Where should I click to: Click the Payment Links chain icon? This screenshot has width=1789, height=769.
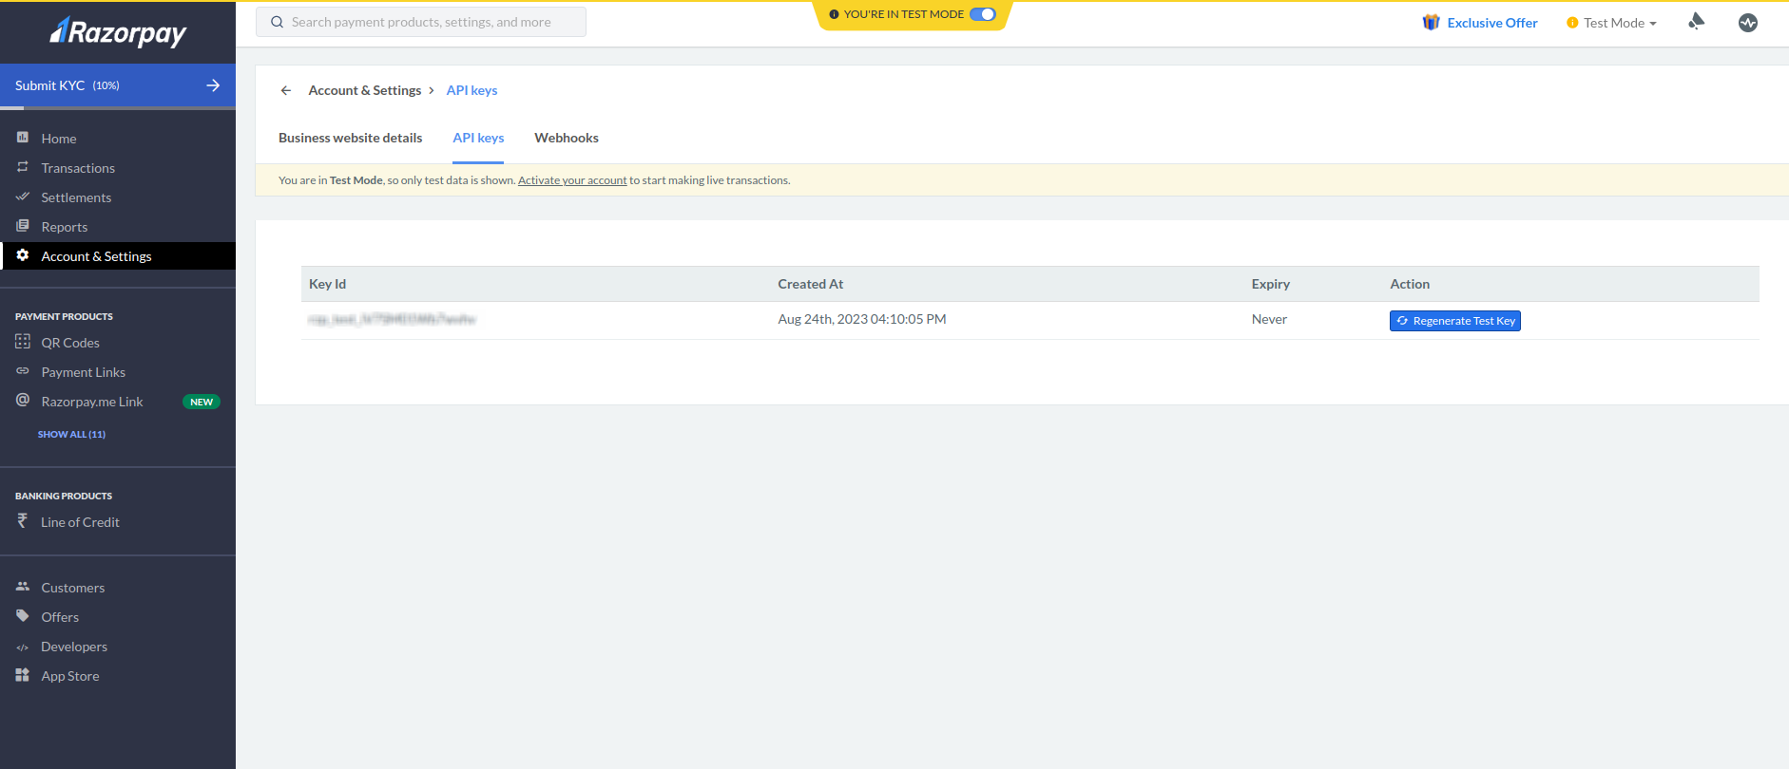pos(23,371)
